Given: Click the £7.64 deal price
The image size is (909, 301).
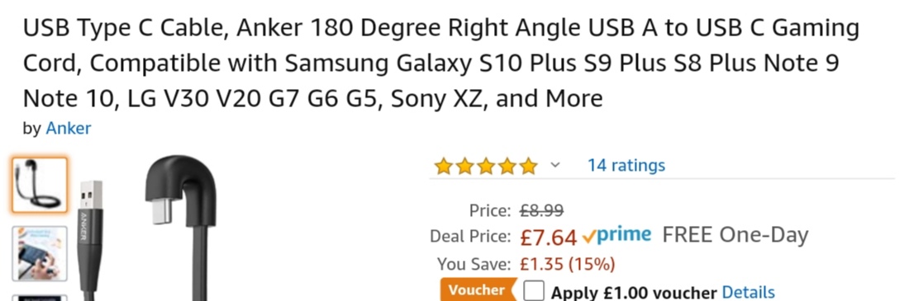Looking at the screenshot, I should pos(549,237).
